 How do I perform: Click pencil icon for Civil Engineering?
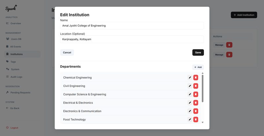point(190,86)
